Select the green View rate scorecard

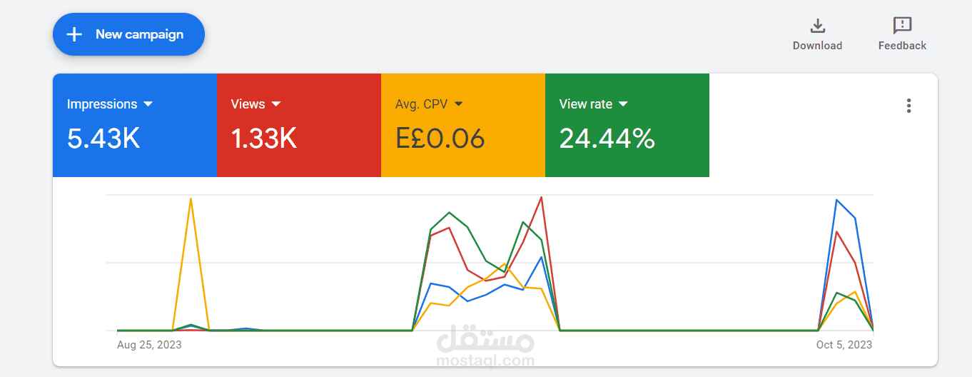pyautogui.click(x=627, y=125)
